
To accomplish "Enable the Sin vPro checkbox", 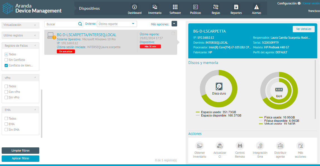I will (x=6, y=97).
